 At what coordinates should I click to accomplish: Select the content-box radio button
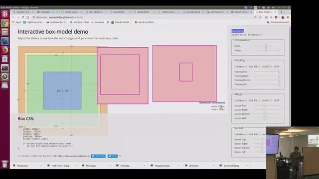(245, 35)
